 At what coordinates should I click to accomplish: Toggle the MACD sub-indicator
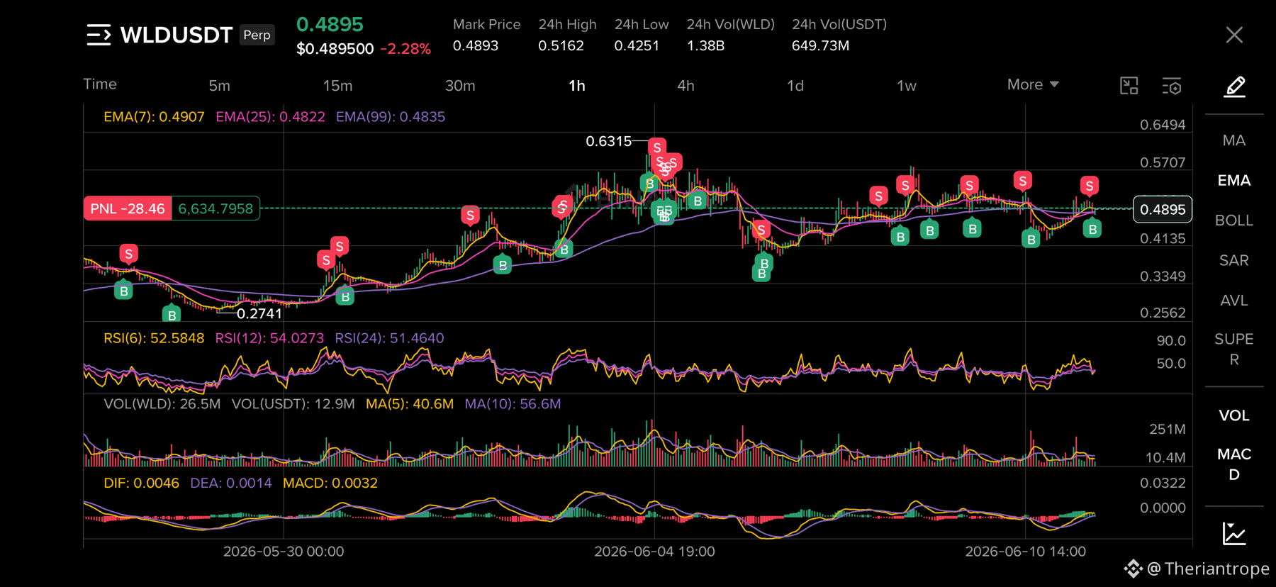[x=1234, y=464]
